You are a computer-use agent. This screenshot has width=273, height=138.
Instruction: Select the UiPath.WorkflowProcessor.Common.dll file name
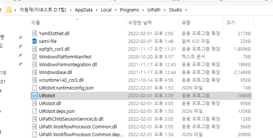click(78, 127)
